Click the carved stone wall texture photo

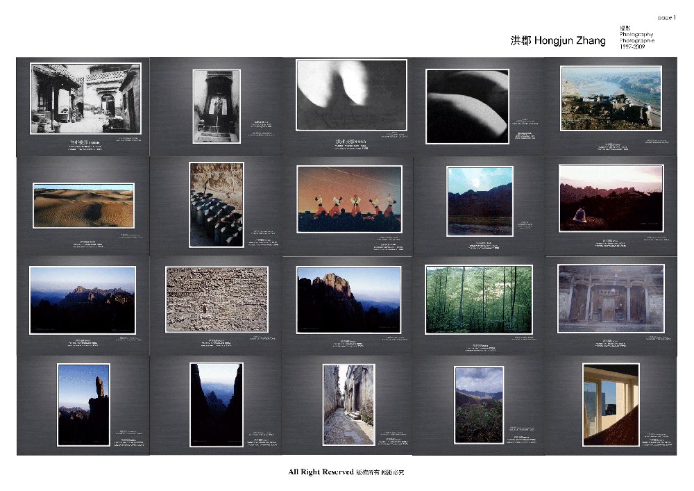[217, 299]
